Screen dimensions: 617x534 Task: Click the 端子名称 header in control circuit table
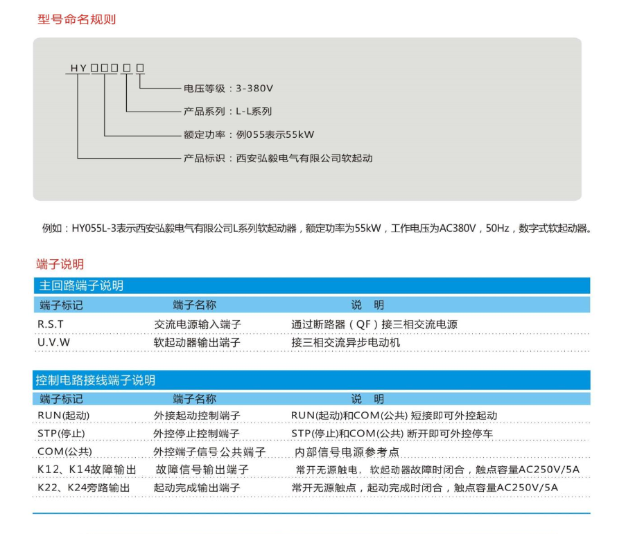[194, 399]
